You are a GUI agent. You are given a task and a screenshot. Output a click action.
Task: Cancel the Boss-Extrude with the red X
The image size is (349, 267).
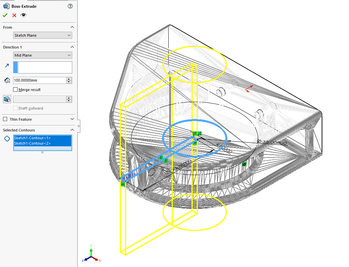(x=14, y=15)
